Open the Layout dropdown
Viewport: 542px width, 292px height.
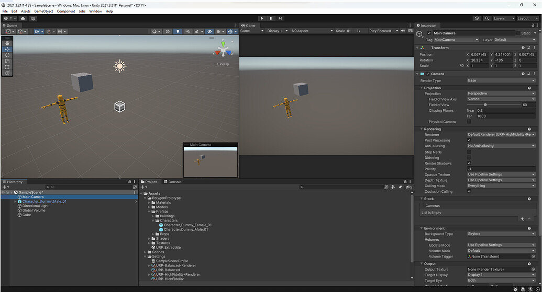tap(527, 18)
